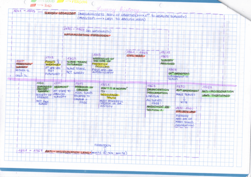
Task: Select "NOT OWN SLAVES!" note
Action: click(x=42, y=102)
